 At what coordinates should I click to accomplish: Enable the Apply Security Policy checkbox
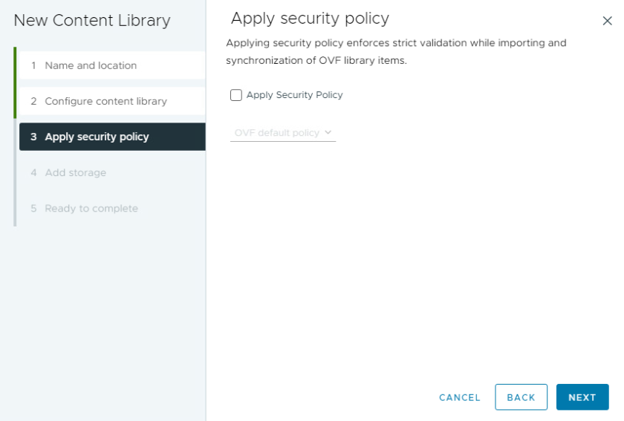point(236,95)
